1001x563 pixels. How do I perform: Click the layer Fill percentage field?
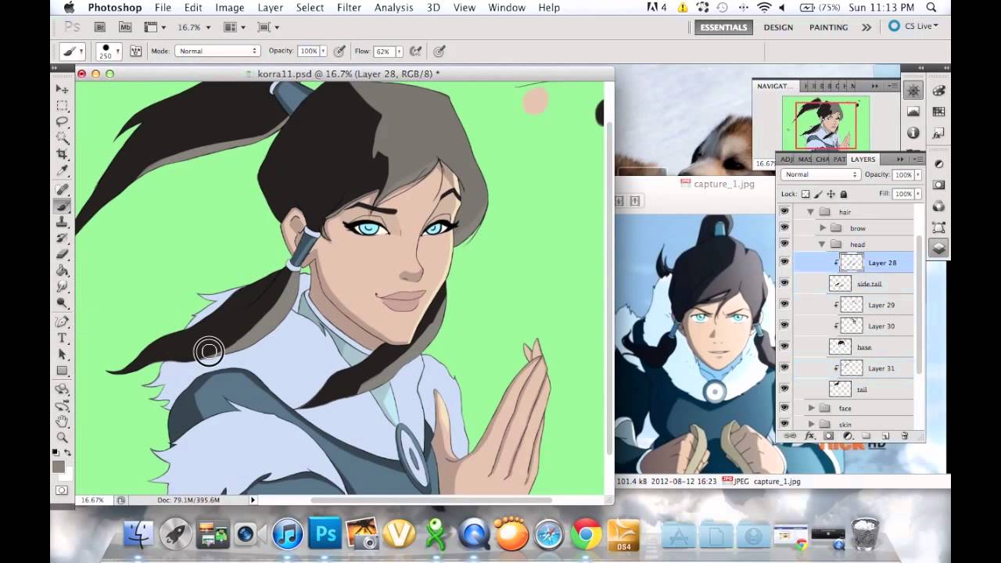[x=903, y=194]
